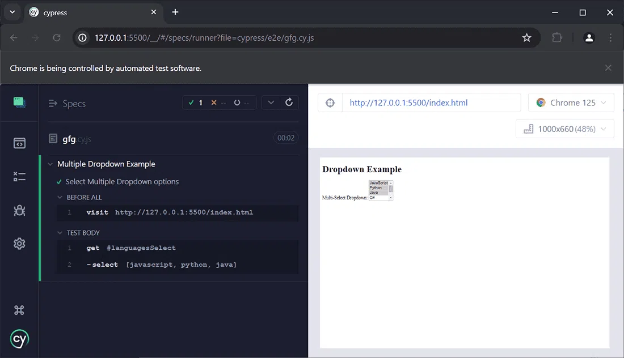Toggle the test options chevron dropdown

pyautogui.click(x=271, y=103)
